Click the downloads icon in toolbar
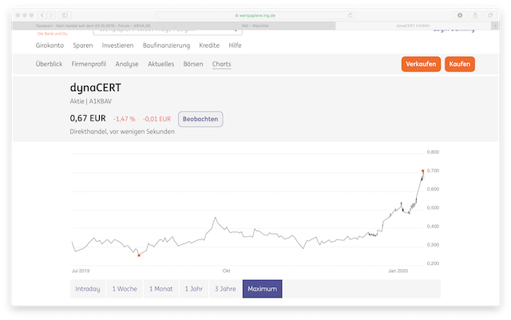Screen dimensions: 511x320 460,15
